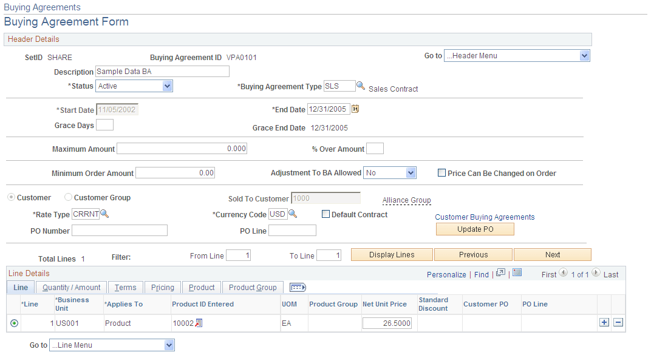Switch to the Pricing tab

[x=162, y=287]
